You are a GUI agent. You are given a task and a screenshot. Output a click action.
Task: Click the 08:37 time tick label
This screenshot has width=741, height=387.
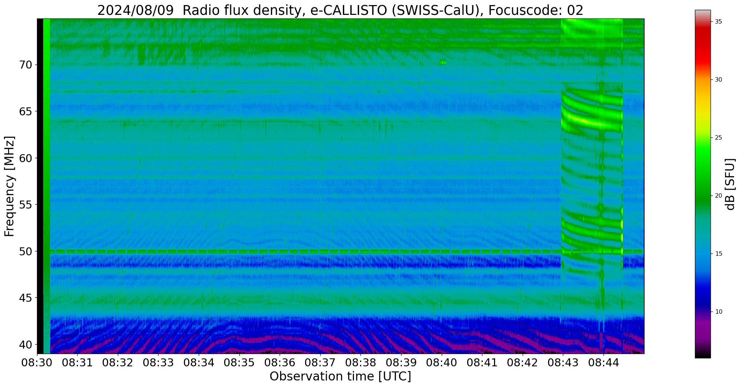[x=320, y=363]
